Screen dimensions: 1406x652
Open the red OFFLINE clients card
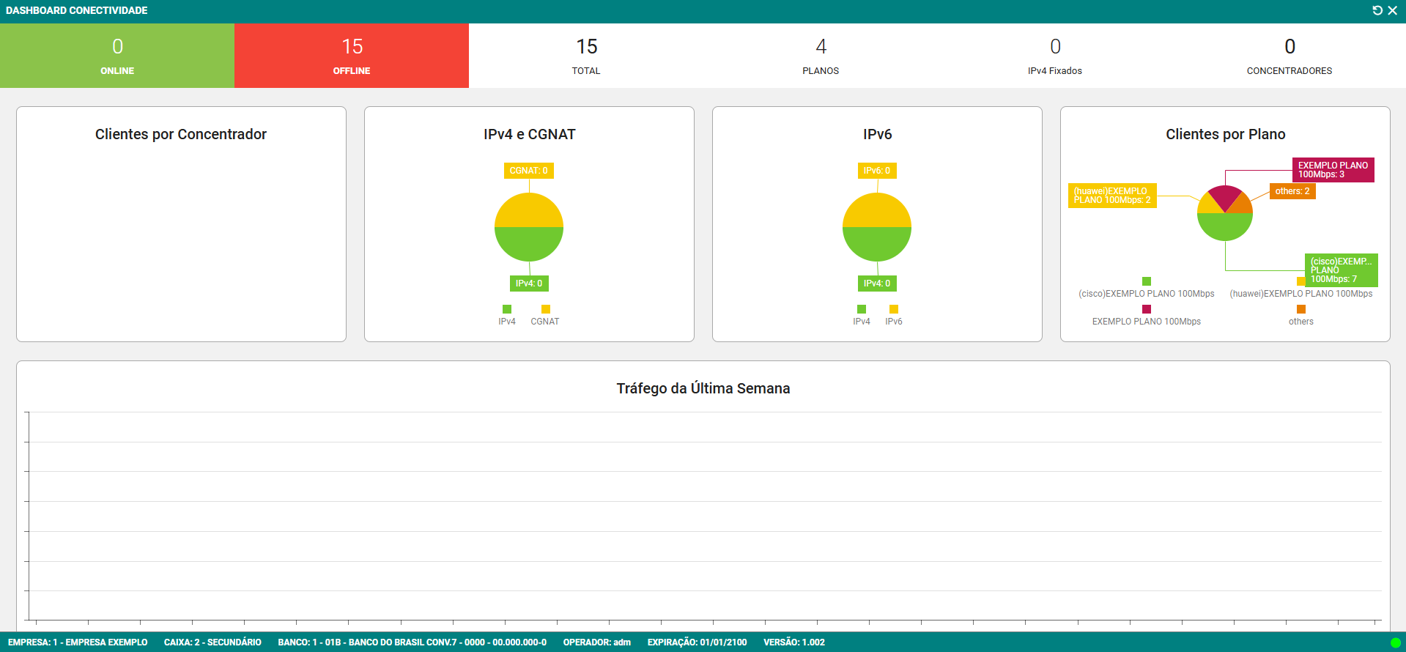[352, 56]
